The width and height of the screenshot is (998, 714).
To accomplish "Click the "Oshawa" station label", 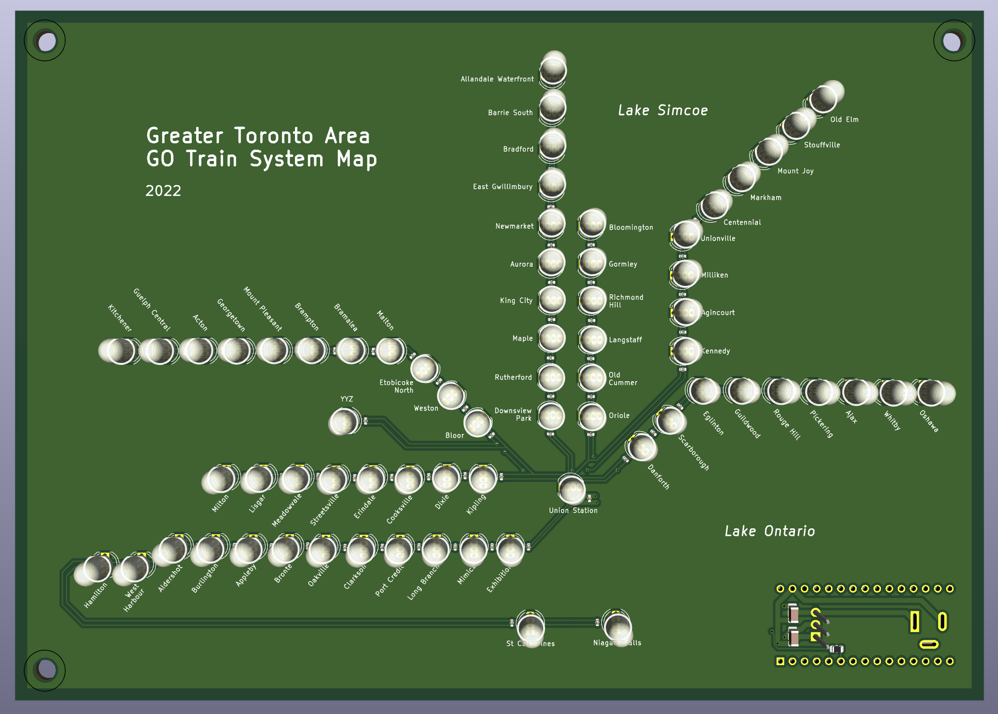I will pos(928,421).
